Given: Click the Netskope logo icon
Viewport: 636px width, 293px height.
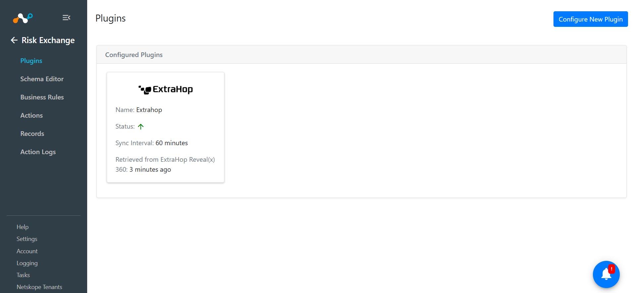Looking at the screenshot, I should 23,18.
